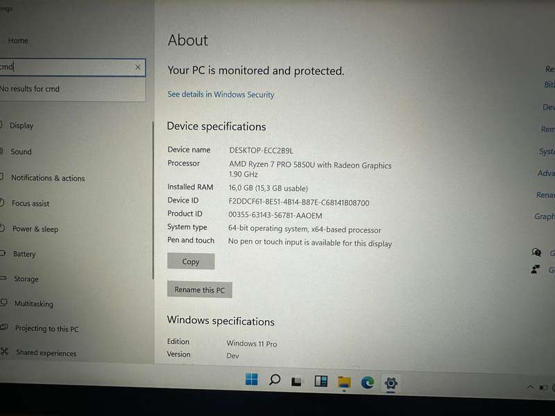Open Home in Settings sidebar

pyautogui.click(x=18, y=41)
